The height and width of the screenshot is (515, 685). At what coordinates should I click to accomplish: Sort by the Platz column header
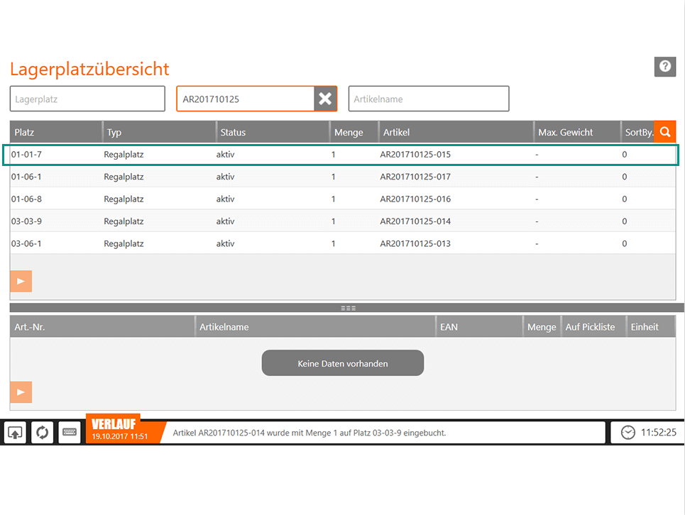(55, 132)
